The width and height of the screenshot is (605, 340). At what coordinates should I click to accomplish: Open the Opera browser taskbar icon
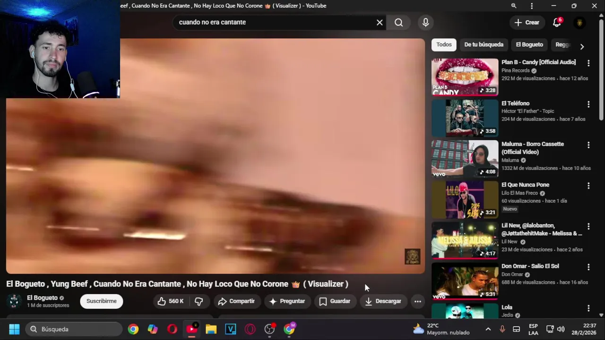click(172, 329)
